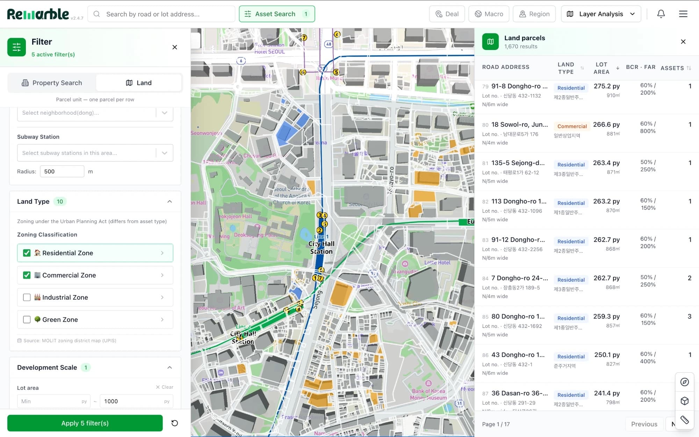Click the search magnifier icon
Screen dimensions: 699x437
[x=97, y=14]
